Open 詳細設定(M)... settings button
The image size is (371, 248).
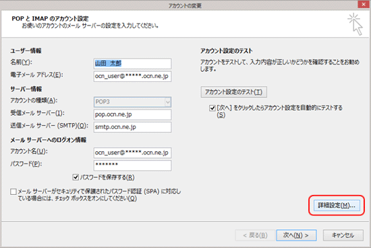tap(337, 206)
